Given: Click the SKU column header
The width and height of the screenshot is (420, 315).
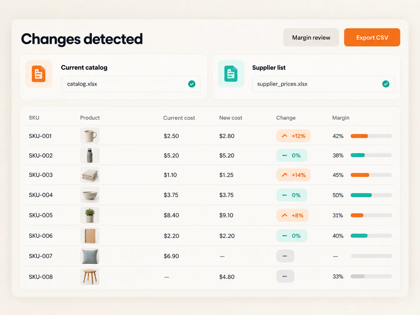Looking at the screenshot, I should tap(34, 118).
